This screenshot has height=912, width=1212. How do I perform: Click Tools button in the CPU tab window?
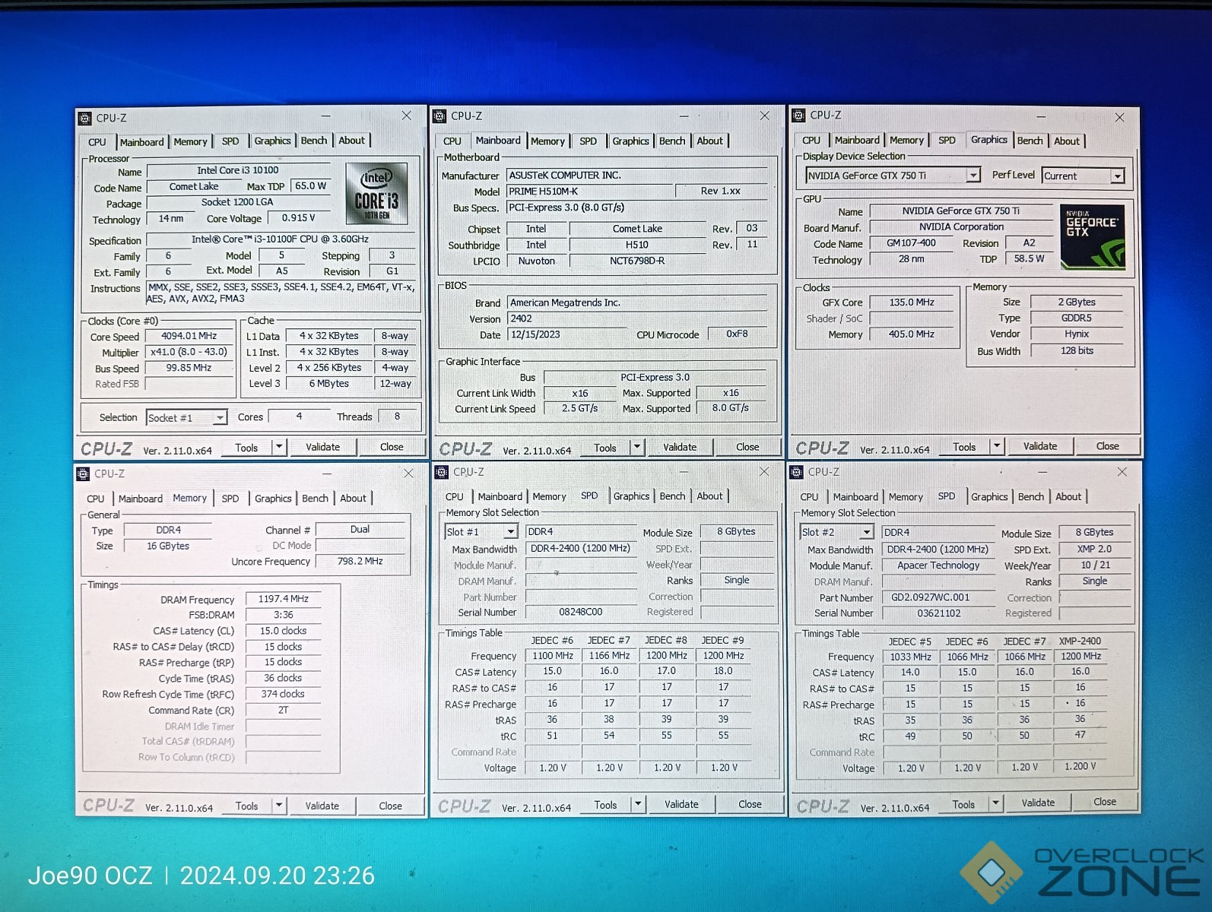tap(246, 448)
